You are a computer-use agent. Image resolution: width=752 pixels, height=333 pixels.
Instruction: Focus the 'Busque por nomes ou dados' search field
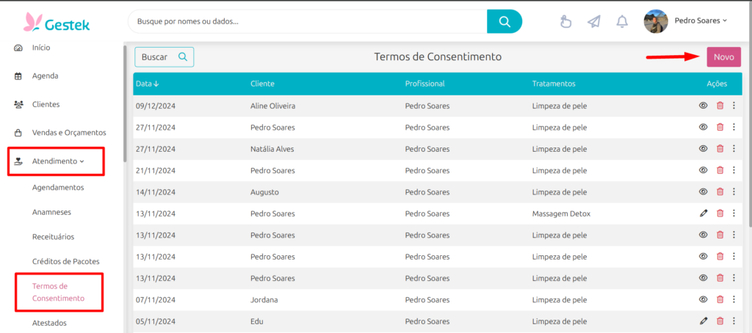(308, 21)
